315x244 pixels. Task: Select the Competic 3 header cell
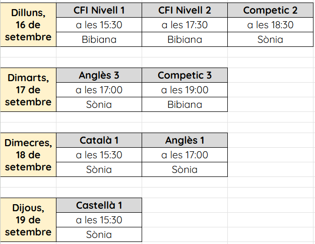(x=184, y=75)
